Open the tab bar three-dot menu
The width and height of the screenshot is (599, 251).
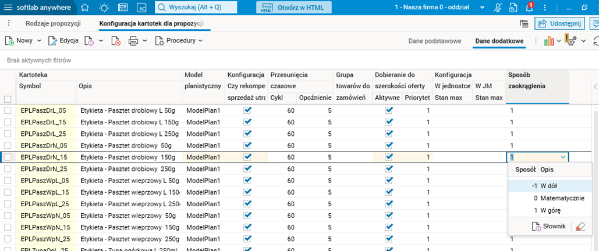click(x=8, y=23)
